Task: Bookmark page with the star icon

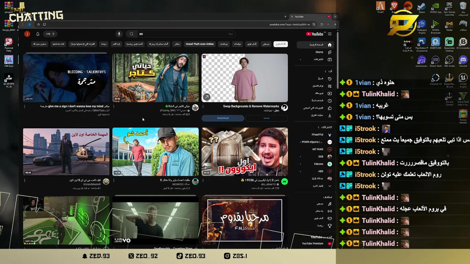Action: coord(38,25)
